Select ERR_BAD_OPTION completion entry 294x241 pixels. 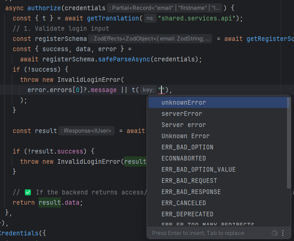tap(218, 147)
